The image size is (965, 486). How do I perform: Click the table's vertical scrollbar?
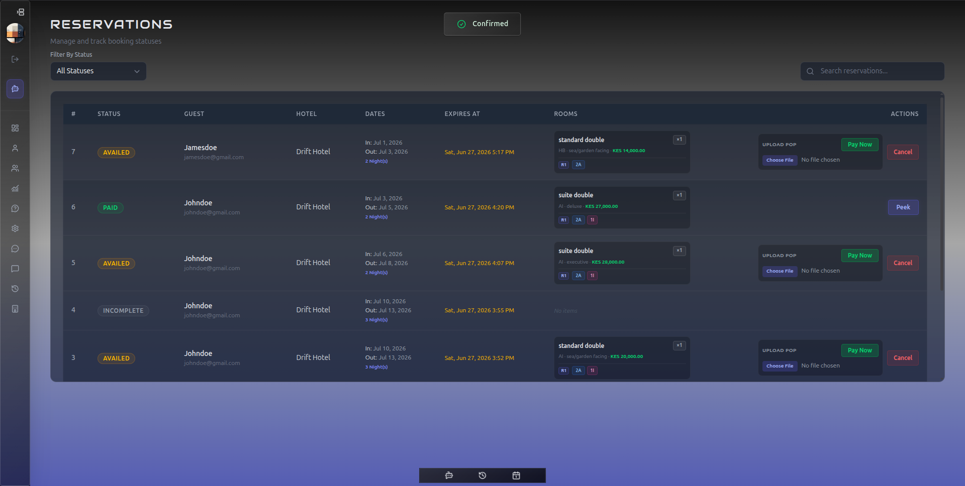point(942,193)
